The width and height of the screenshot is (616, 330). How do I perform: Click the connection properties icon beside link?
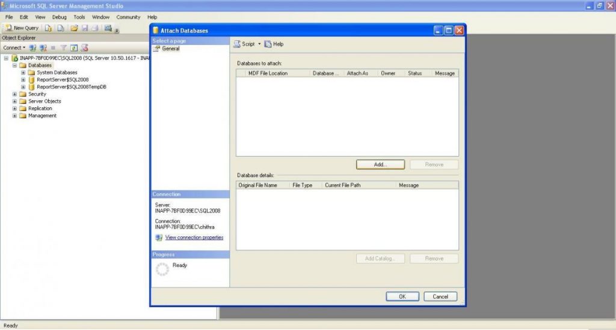pyautogui.click(x=159, y=238)
